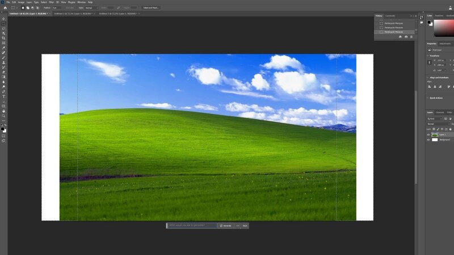This screenshot has height=255, width=454.
Task: Click the Select and Mask button
Action: (x=151, y=8)
